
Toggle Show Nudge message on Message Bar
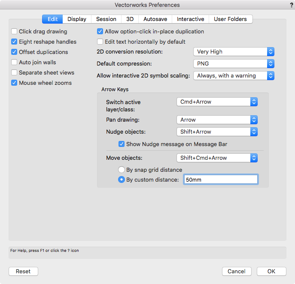point(122,144)
